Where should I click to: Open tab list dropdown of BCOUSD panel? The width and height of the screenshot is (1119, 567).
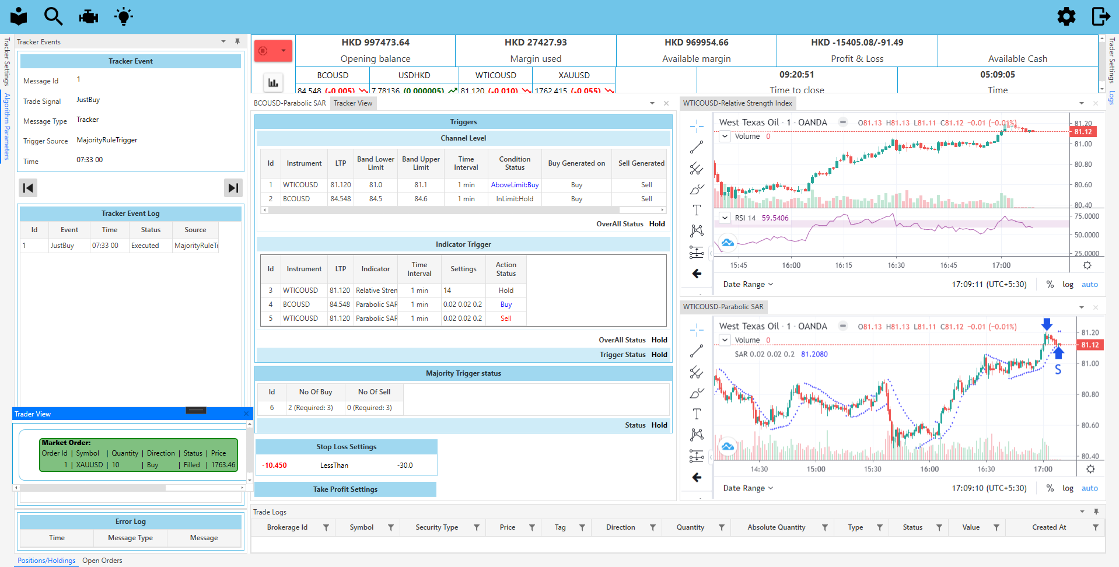(652, 103)
